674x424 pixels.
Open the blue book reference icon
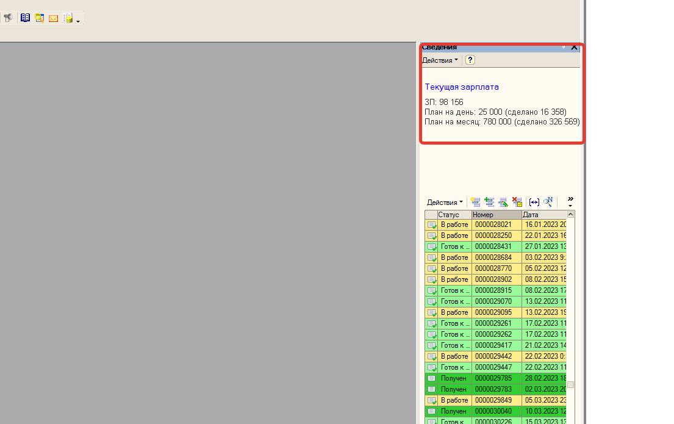pos(26,18)
